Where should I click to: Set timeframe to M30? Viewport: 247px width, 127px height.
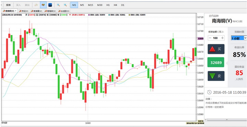coord(99,5)
